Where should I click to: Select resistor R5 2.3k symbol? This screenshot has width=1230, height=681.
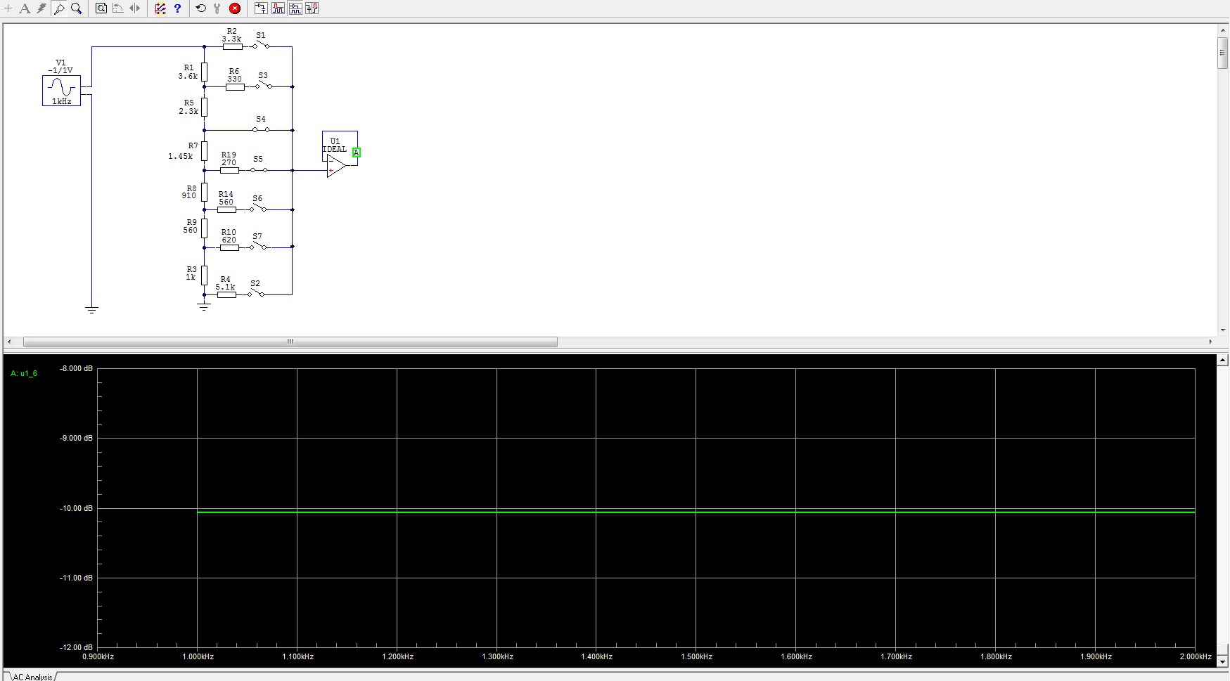(204, 107)
